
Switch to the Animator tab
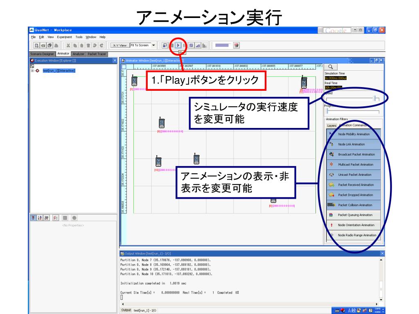pos(63,54)
